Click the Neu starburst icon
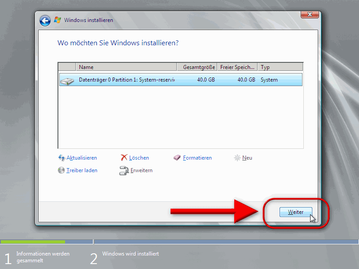Screen dimensions: 359x269 (237, 158)
